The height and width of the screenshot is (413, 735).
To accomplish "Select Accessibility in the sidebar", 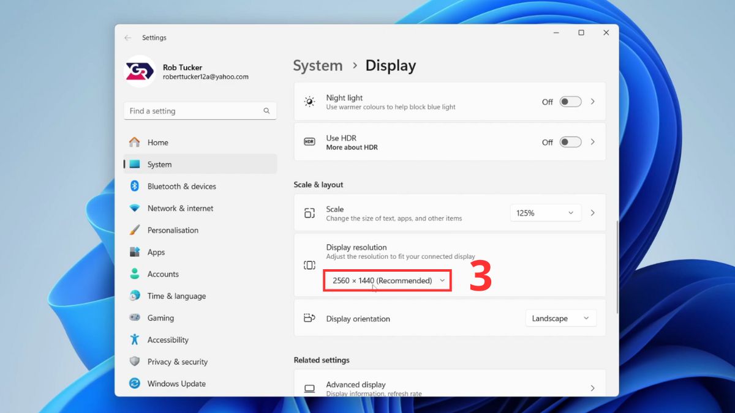I will (170, 340).
